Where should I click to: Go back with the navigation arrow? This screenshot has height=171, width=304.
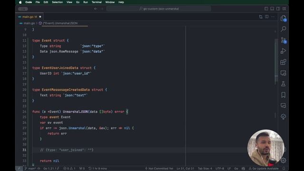click(95, 9)
